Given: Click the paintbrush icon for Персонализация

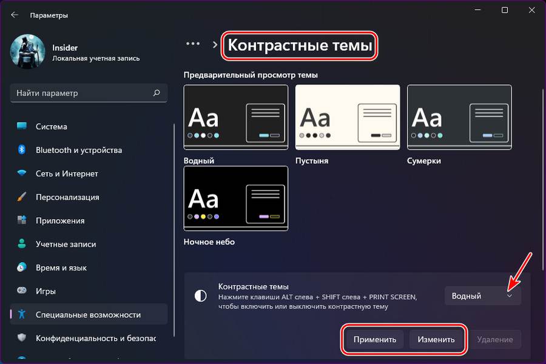Looking at the screenshot, I should (22, 197).
